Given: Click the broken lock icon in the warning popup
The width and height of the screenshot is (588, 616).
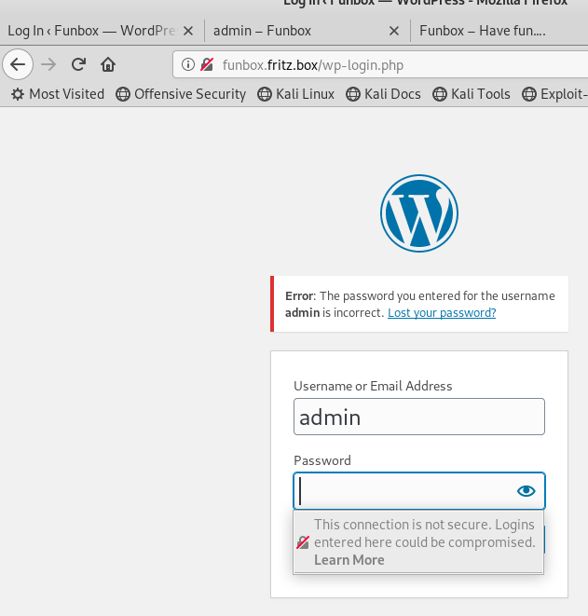Looking at the screenshot, I should click(303, 542).
